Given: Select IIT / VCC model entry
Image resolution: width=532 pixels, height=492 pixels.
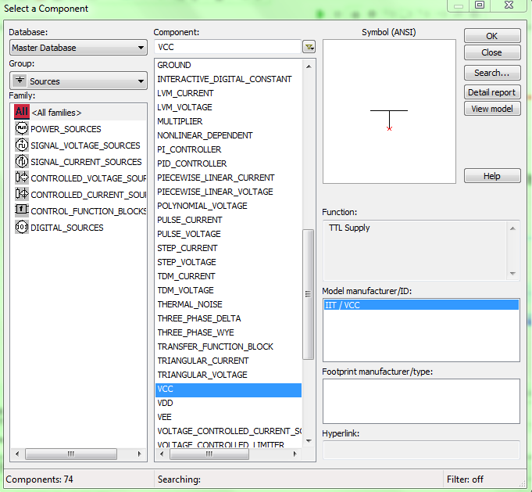Looking at the screenshot, I should tap(421, 305).
